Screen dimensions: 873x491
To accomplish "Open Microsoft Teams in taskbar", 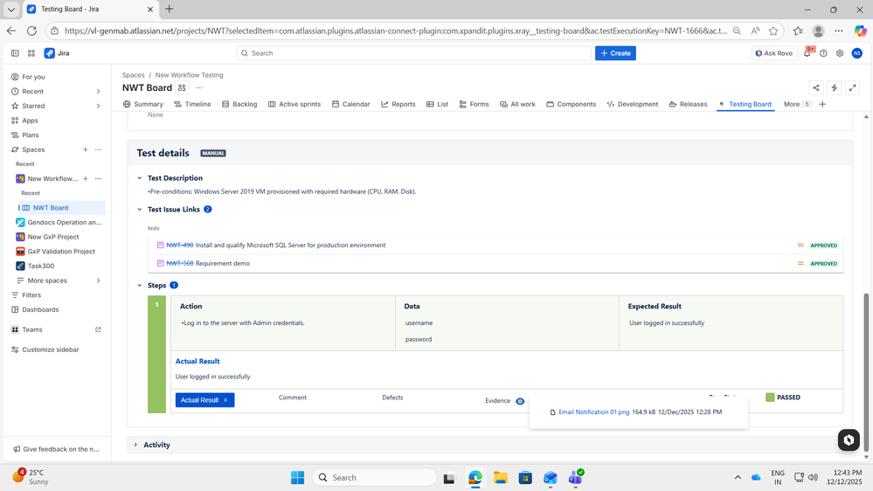I will coord(575,478).
